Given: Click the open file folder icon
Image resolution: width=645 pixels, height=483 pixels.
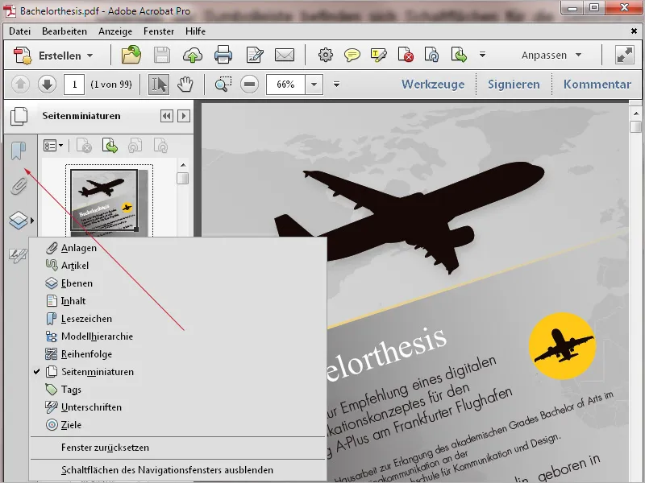Looking at the screenshot, I should click(x=131, y=55).
